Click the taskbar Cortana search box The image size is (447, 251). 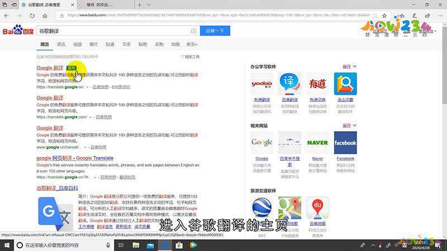(x=64, y=245)
